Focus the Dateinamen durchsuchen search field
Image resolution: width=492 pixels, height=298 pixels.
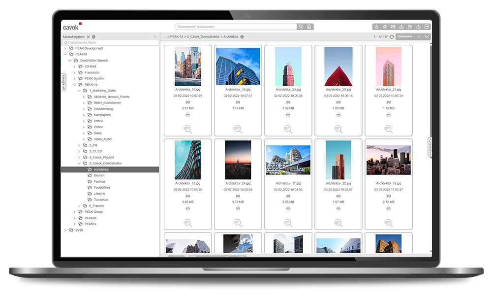236,27
